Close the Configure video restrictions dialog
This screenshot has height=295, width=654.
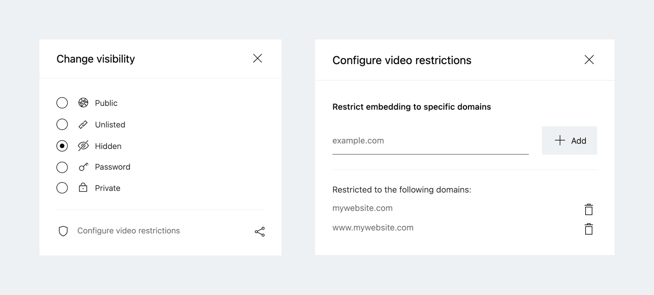[589, 60]
